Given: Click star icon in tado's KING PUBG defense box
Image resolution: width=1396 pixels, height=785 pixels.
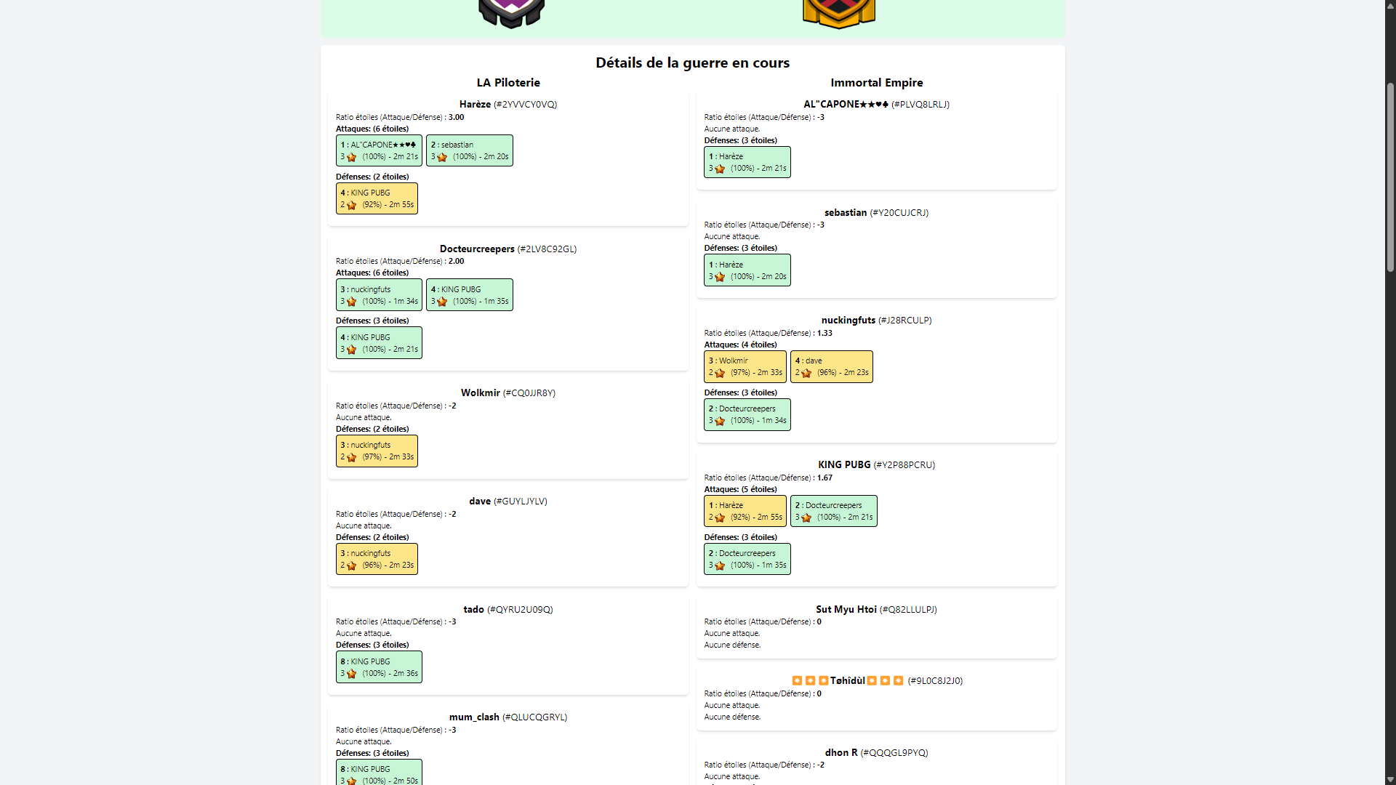Looking at the screenshot, I should pos(352,674).
